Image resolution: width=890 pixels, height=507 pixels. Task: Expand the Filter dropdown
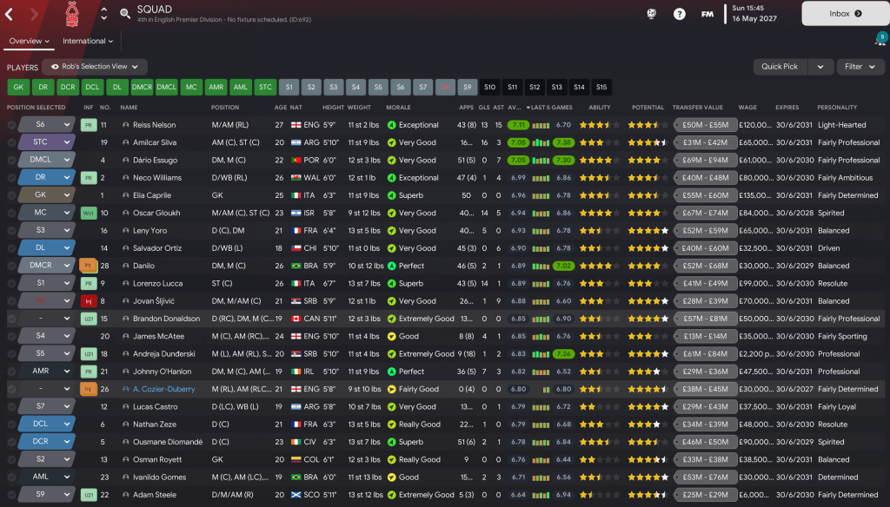pos(860,67)
